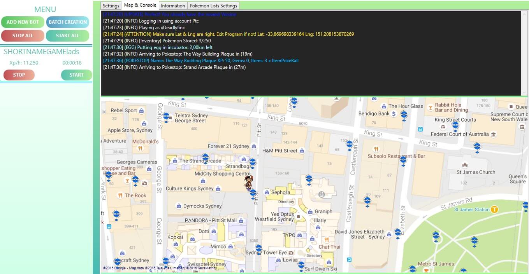Select the Culture Kings Sydney shopping icon
Viewport: 529px width, 274px height.
click(x=218, y=188)
